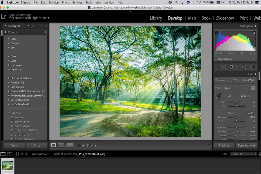Set Treatment to Black & White
The width and height of the screenshot is (261, 174).
coord(248,80)
